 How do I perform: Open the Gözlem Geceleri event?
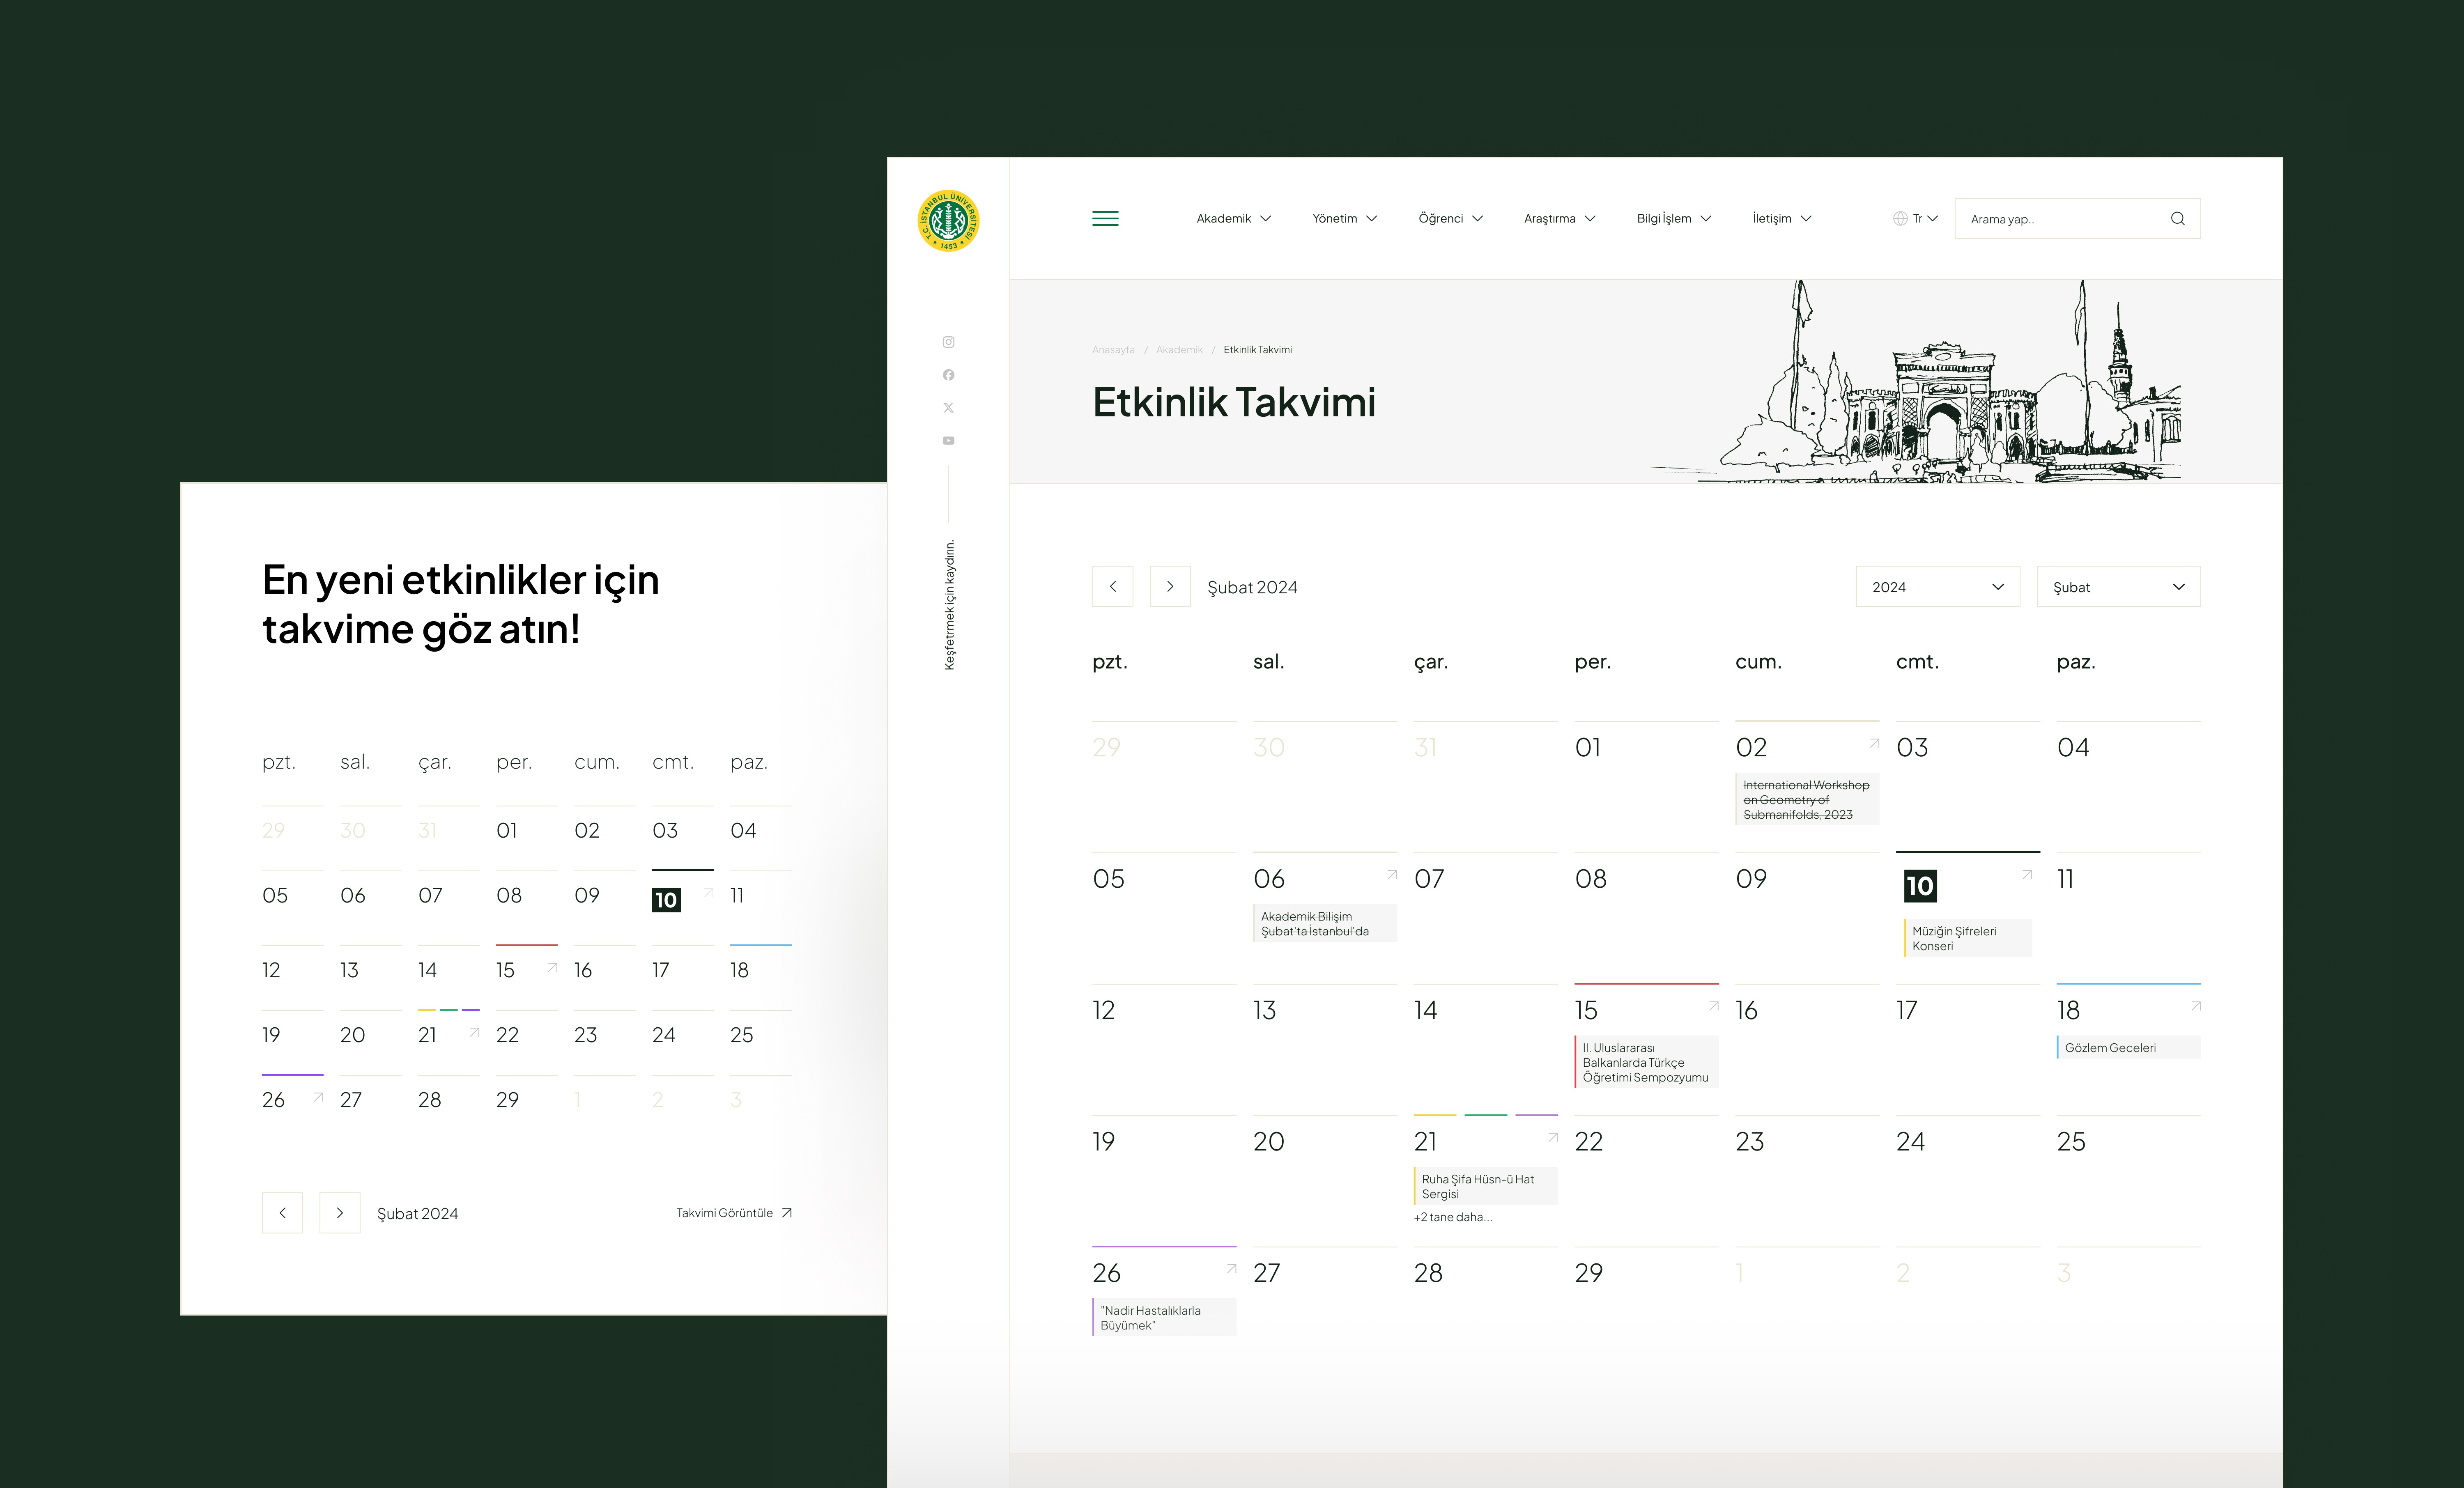(2129, 1048)
